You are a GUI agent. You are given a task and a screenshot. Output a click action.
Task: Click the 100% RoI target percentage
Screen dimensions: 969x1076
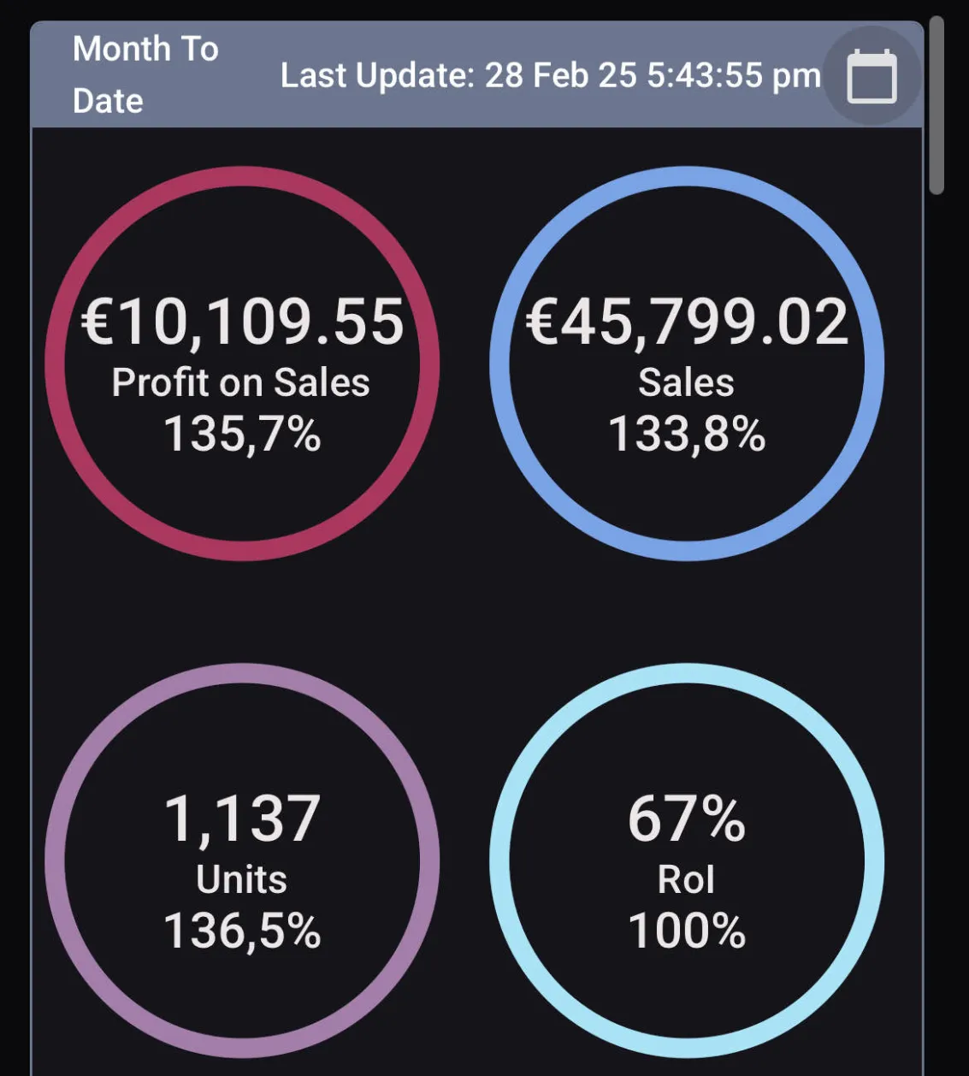687,931
